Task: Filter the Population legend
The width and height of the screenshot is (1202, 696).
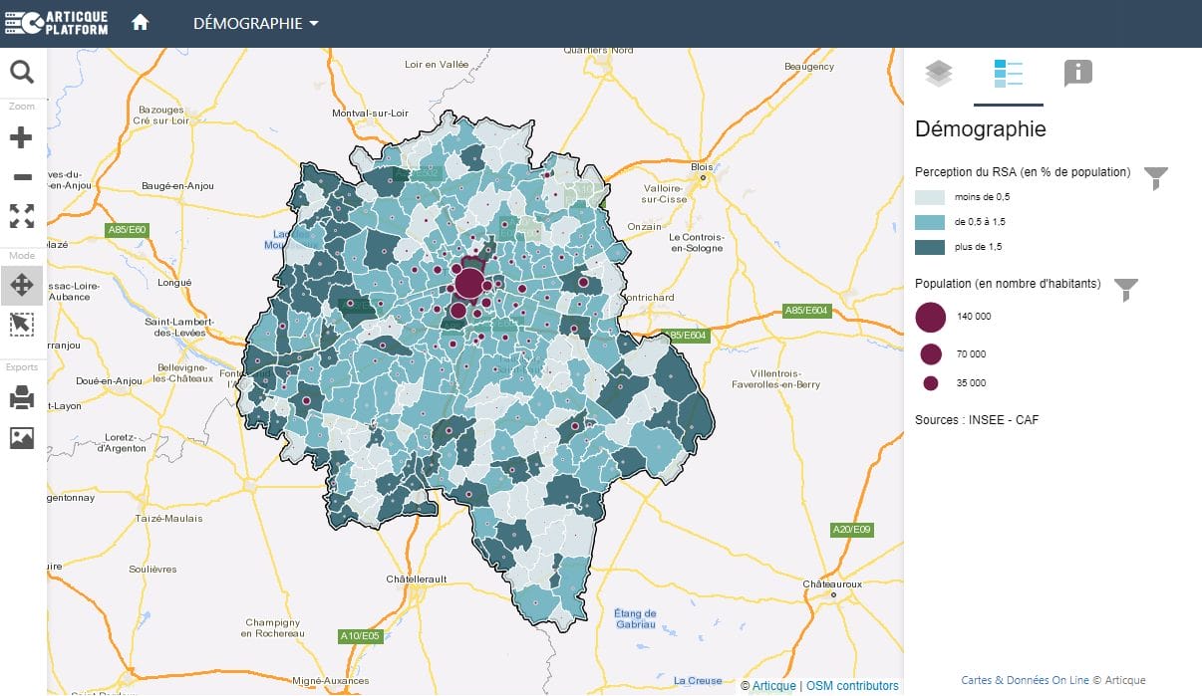Action: click(x=1125, y=290)
